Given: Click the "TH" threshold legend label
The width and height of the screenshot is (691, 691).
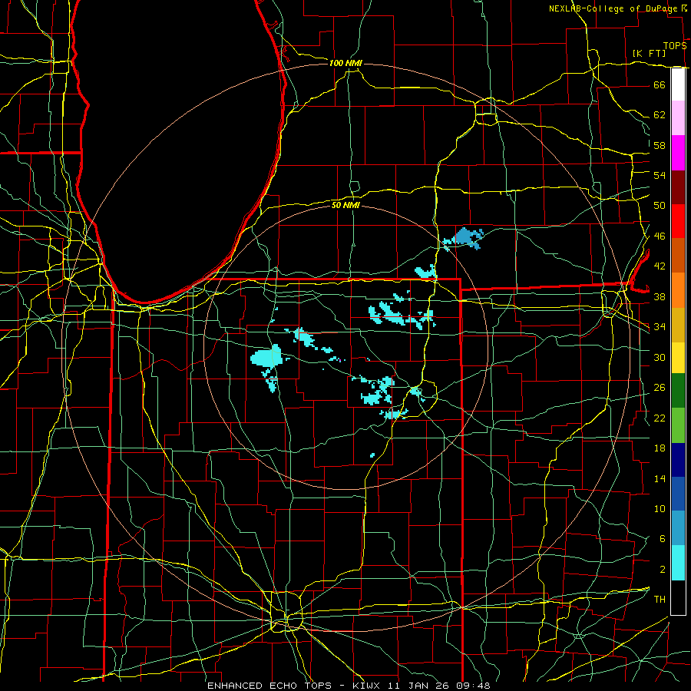Looking at the screenshot, I should 660,600.
